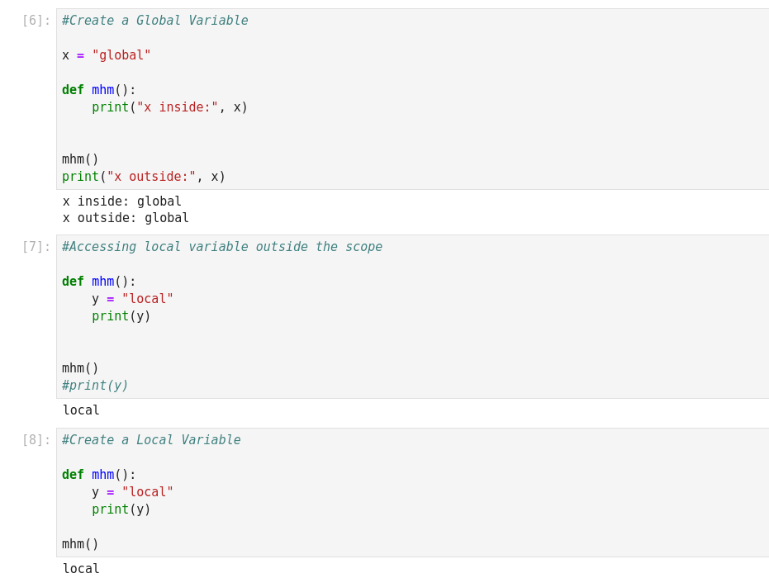Image resolution: width=769 pixels, height=578 pixels.
Task: Click the def mhm(): line in cell 6
Action: pos(99,90)
